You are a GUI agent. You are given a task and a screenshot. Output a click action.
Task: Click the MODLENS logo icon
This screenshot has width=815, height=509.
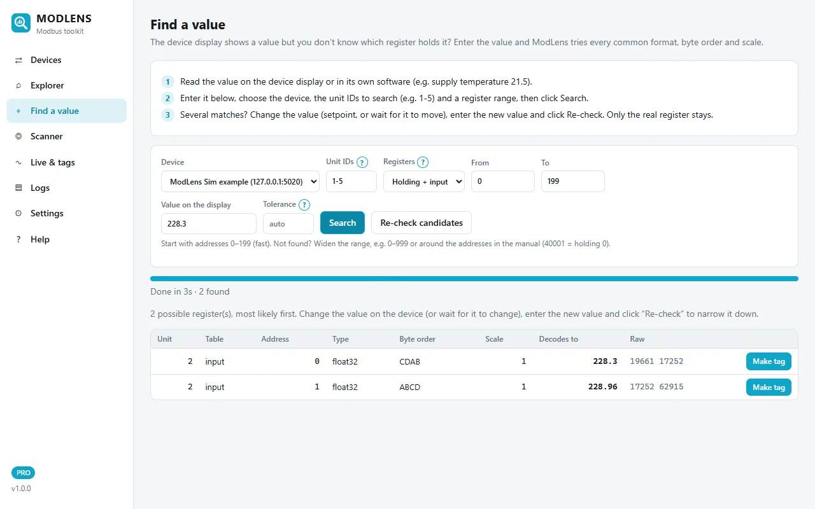pyautogui.click(x=21, y=24)
